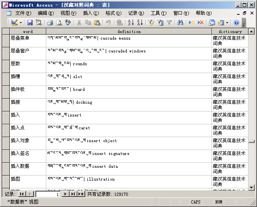
Task: Click the cell containing 层叠窗户
Action: (28, 54)
